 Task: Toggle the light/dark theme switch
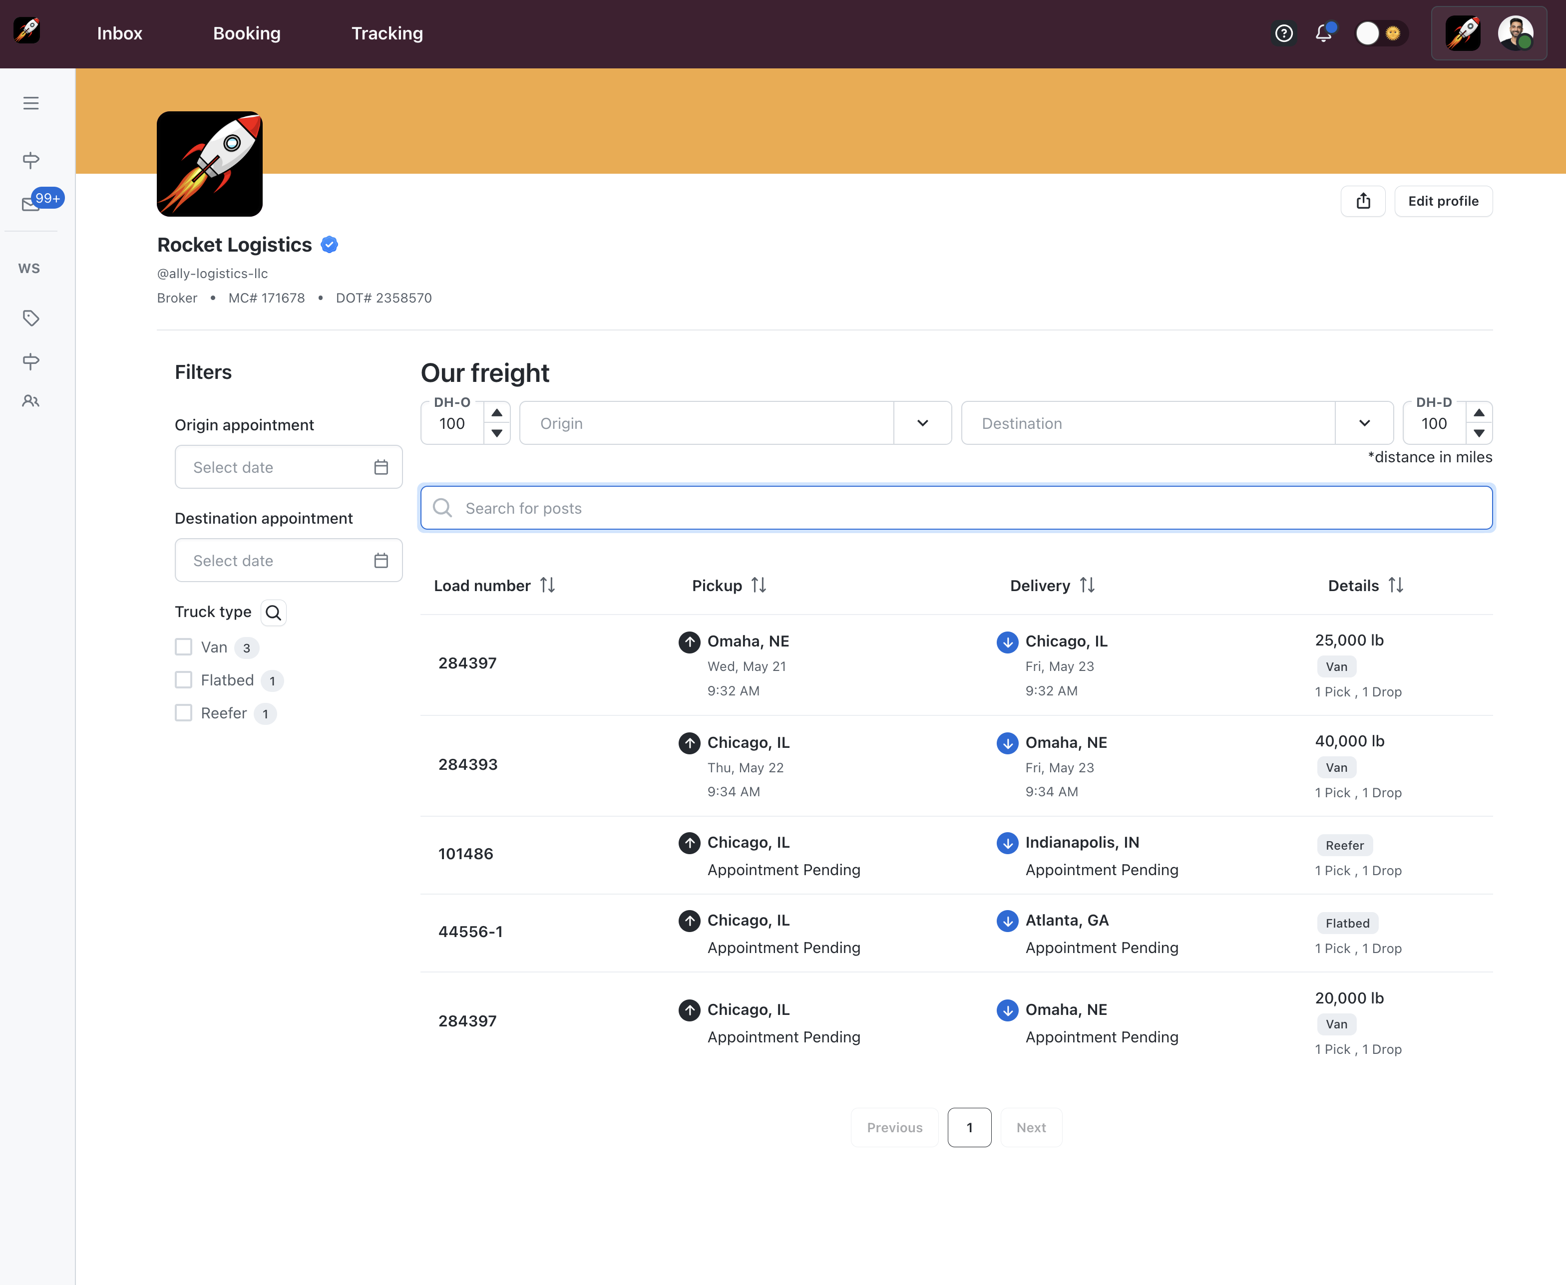pyautogui.click(x=1380, y=33)
